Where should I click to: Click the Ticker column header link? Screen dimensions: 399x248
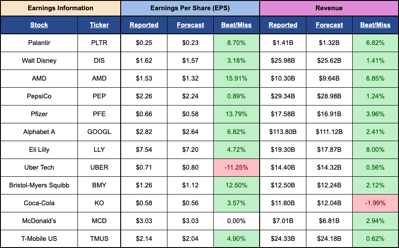[x=99, y=25]
